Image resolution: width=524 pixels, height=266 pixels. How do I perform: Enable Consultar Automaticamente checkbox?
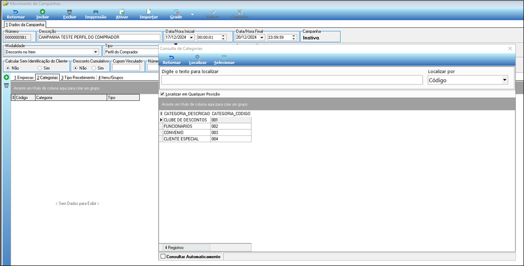163,257
